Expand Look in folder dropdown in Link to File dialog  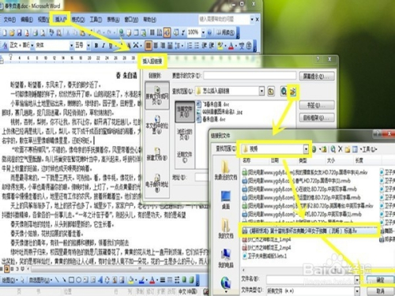tap(306, 149)
